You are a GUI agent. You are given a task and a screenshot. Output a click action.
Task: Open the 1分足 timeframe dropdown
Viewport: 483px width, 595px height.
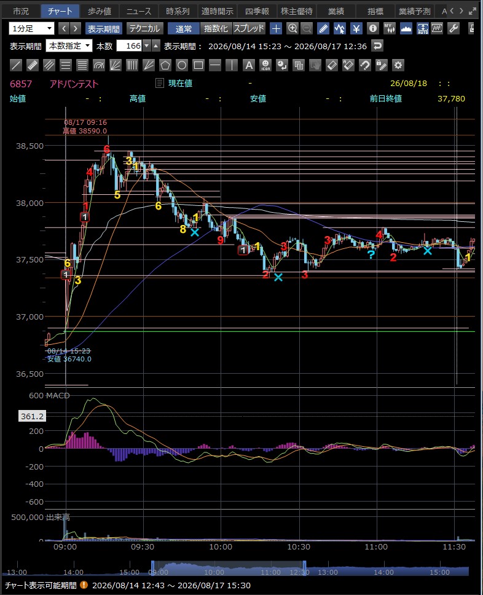[x=31, y=28]
